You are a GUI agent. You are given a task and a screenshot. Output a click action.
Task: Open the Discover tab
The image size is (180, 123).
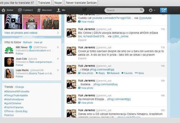(44, 10)
